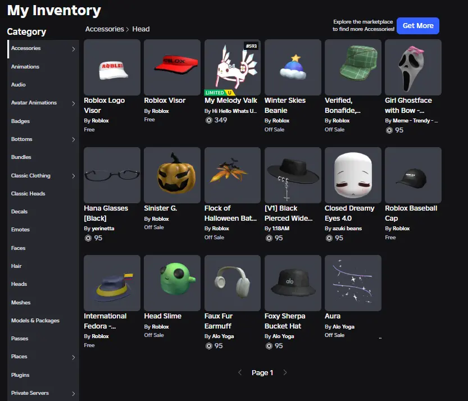This screenshot has width=468, height=401.
Task: Open the Roblox Logo Visor item thumbnail
Action: (112, 67)
